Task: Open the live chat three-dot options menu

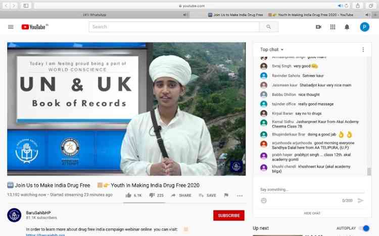Action: coord(363,49)
